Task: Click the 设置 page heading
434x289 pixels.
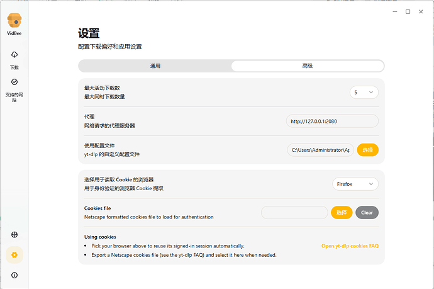Action: pos(89,33)
